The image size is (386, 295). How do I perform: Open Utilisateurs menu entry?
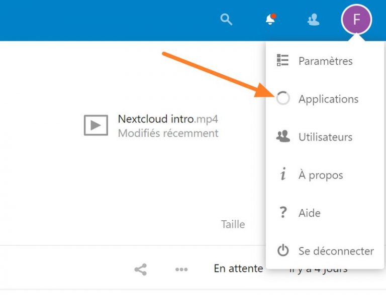325,137
